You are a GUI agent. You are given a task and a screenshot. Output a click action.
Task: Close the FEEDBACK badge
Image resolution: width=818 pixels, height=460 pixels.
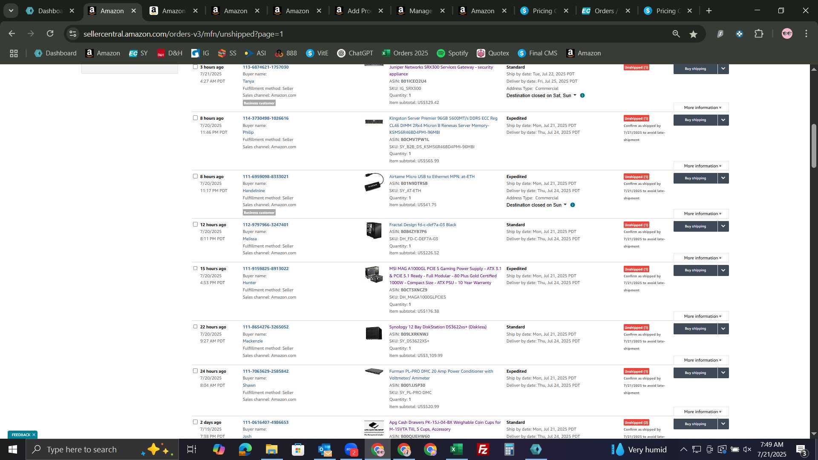click(x=34, y=435)
